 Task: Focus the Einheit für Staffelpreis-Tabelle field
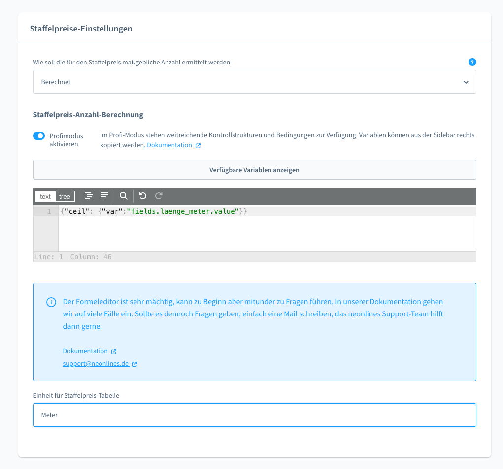click(254, 415)
